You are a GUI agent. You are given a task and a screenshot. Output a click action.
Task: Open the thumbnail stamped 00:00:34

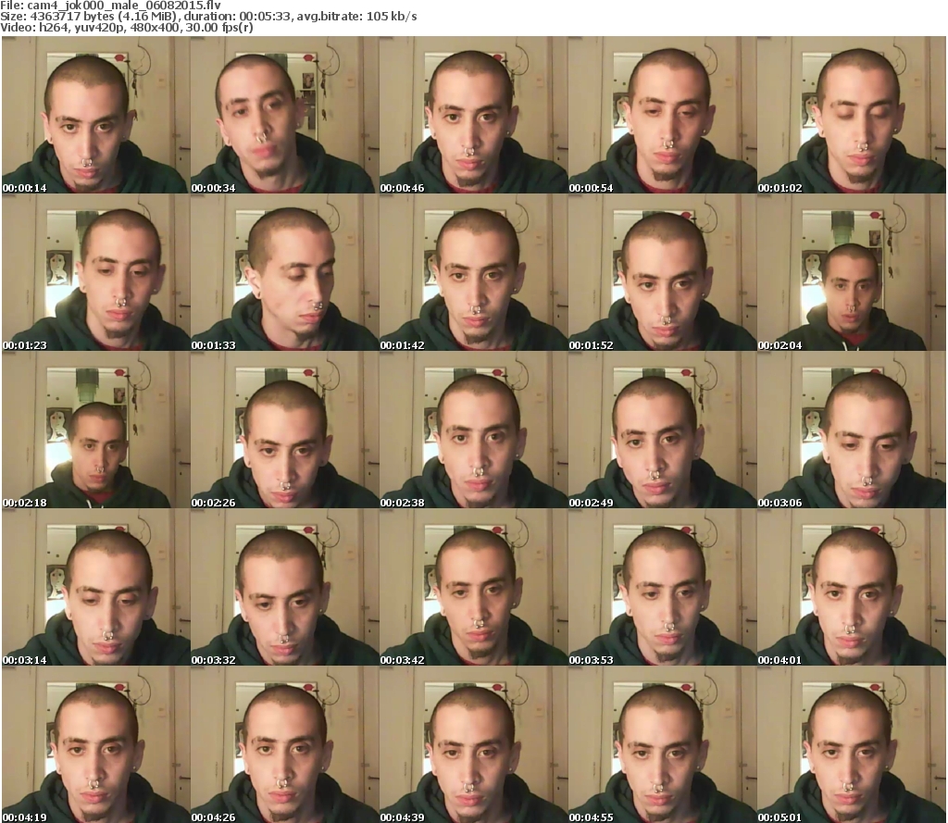(x=284, y=115)
